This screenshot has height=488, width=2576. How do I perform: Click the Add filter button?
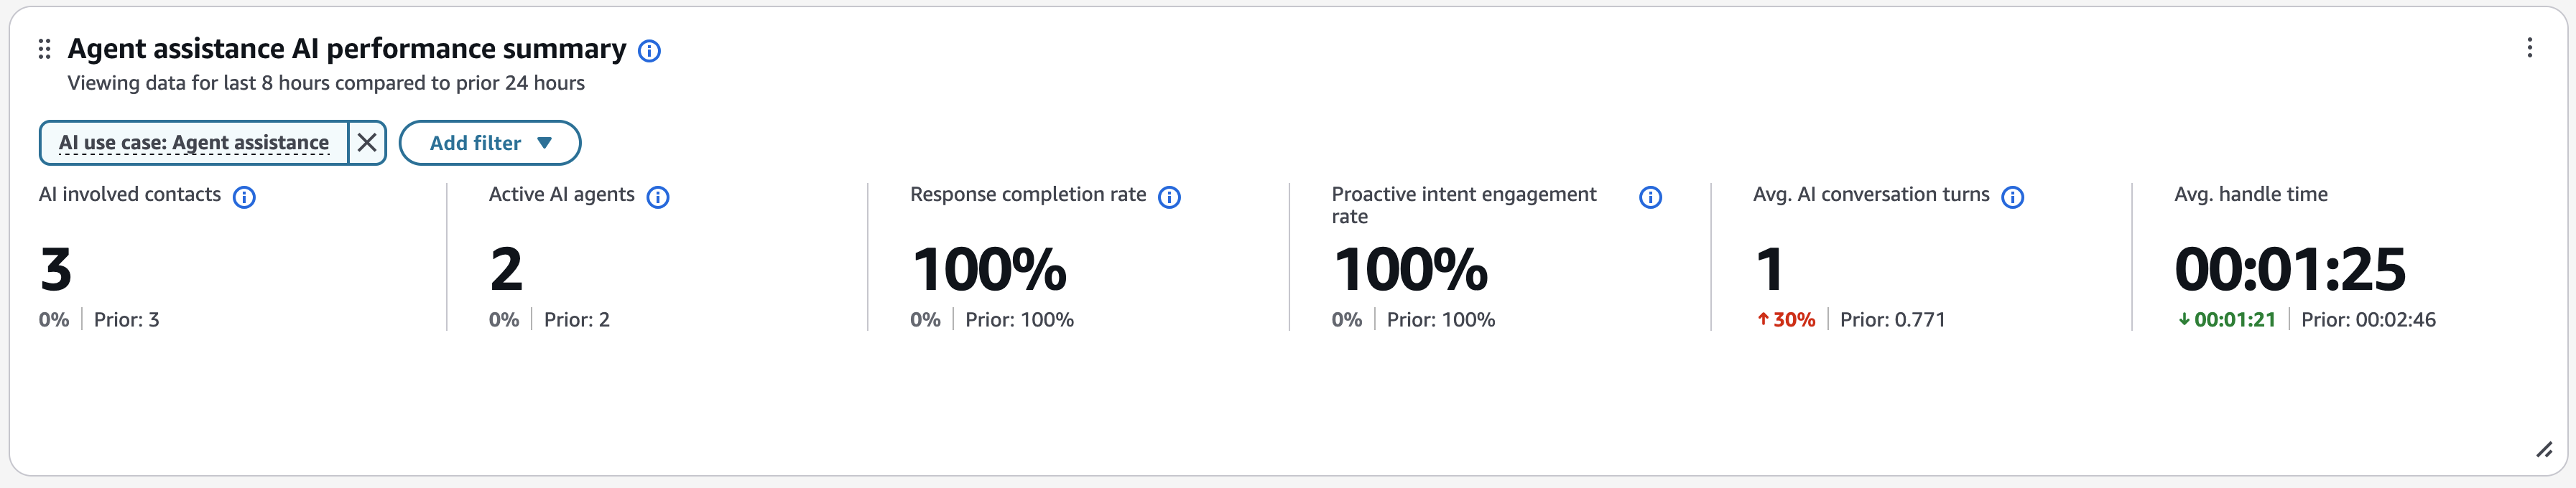[475, 142]
